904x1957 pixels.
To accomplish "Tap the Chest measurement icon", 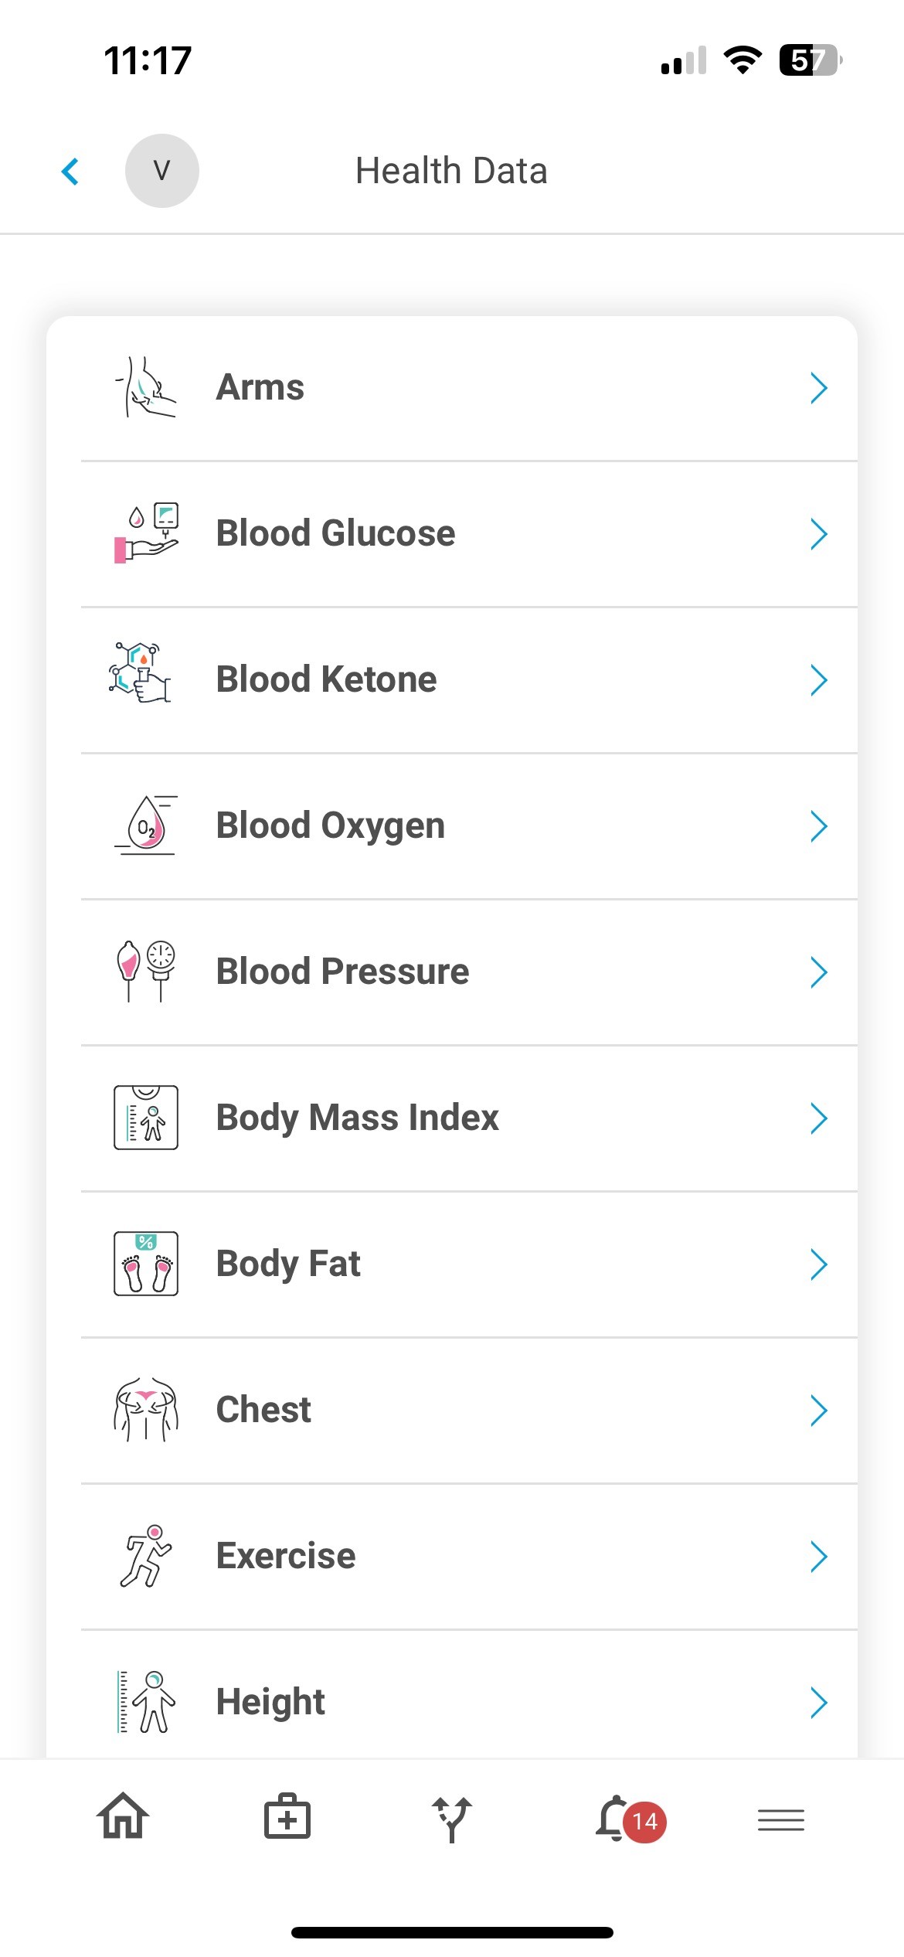I will (x=146, y=1409).
